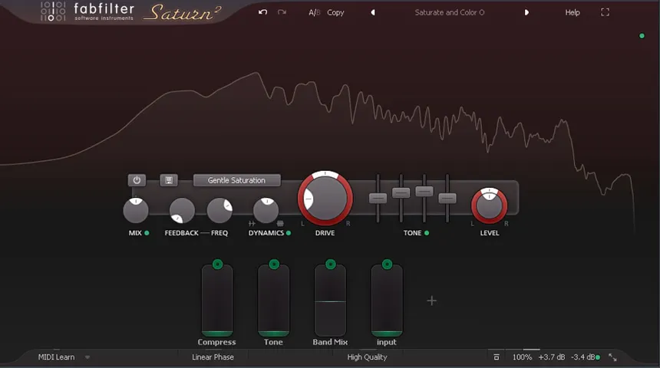This screenshot has height=368, width=660.
Task: Click the large Drive knob
Action: click(x=325, y=198)
